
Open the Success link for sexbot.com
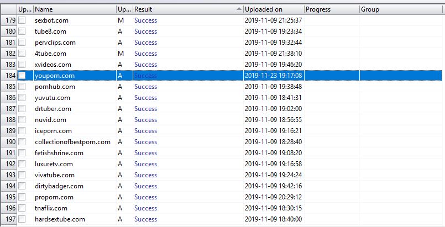coord(145,20)
